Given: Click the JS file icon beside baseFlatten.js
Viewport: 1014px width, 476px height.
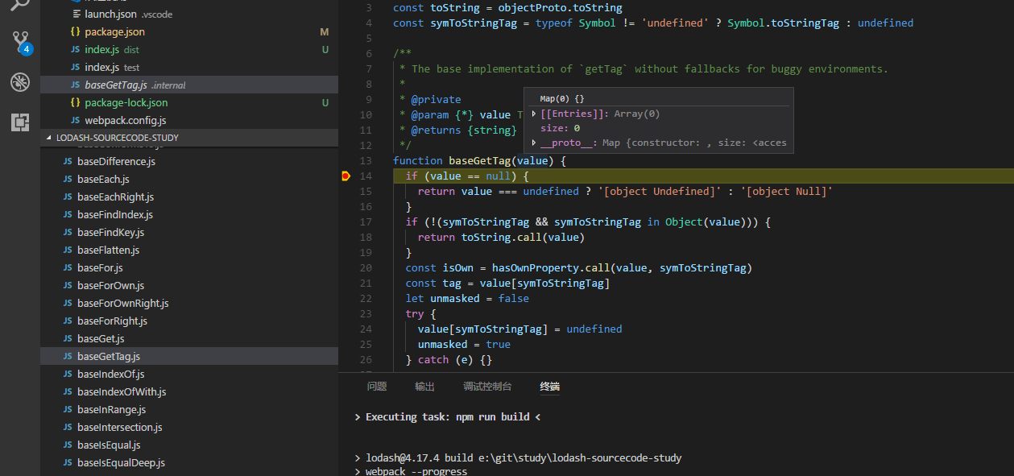Looking at the screenshot, I should (68, 250).
